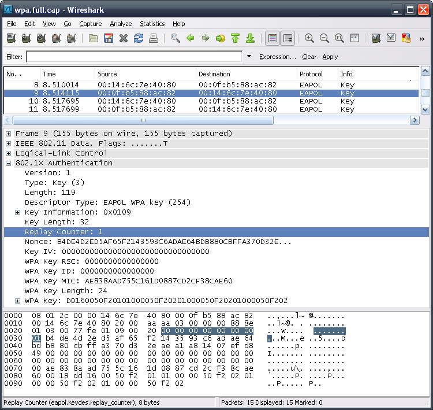Reset zoom to normal size 1:1
The image size is (433, 410).
click(339, 38)
